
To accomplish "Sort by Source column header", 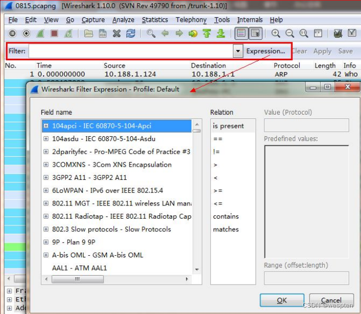I will (x=146, y=66).
